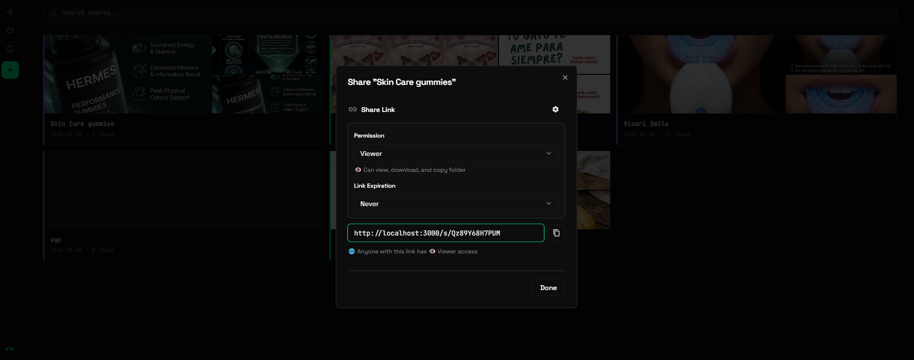The width and height of the screenshot is (914, 360).
Task: Close the Share dialog with X
Action: 565,78
